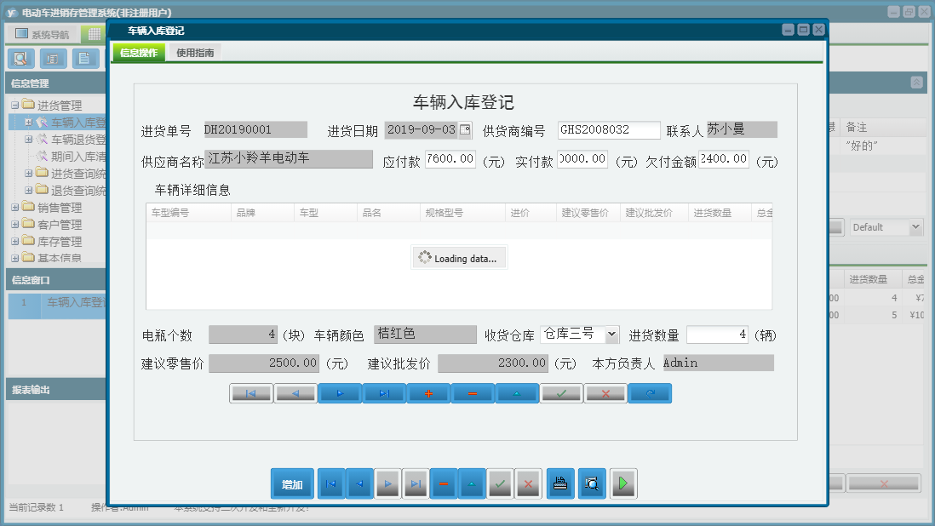Click the 进货数量 quantity field
The height and width of the screenshot is (526, 935).
(717, 334)
